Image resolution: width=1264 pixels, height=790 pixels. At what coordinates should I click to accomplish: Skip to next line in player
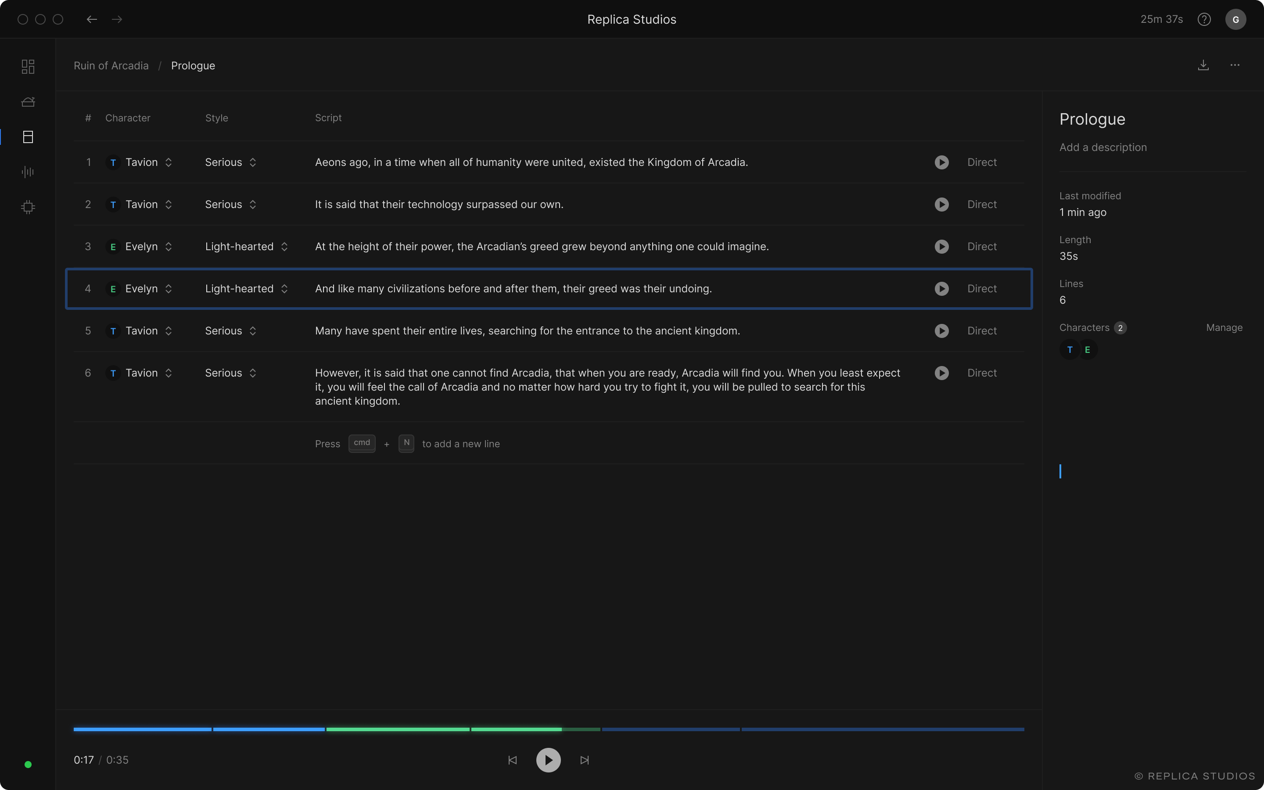pyautogui.click(x=585, y=760)
